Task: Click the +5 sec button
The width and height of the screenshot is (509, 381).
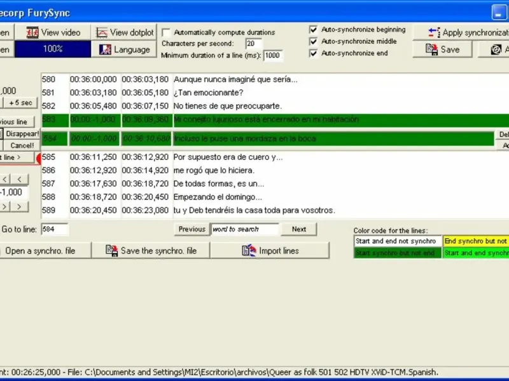Action: [x=20, y=103]
